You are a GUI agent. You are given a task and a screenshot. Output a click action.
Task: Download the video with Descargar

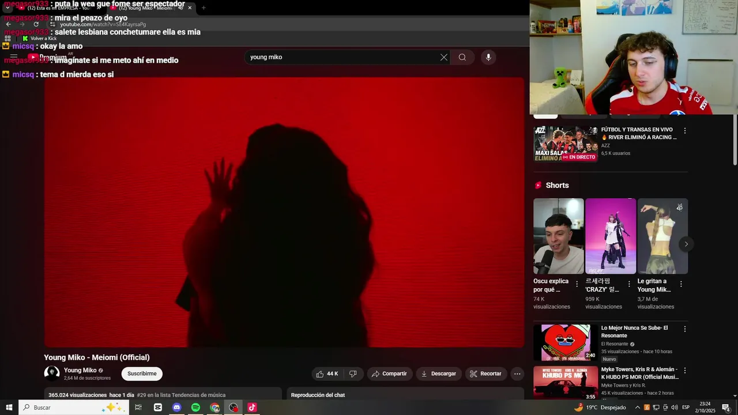[439, 373]
